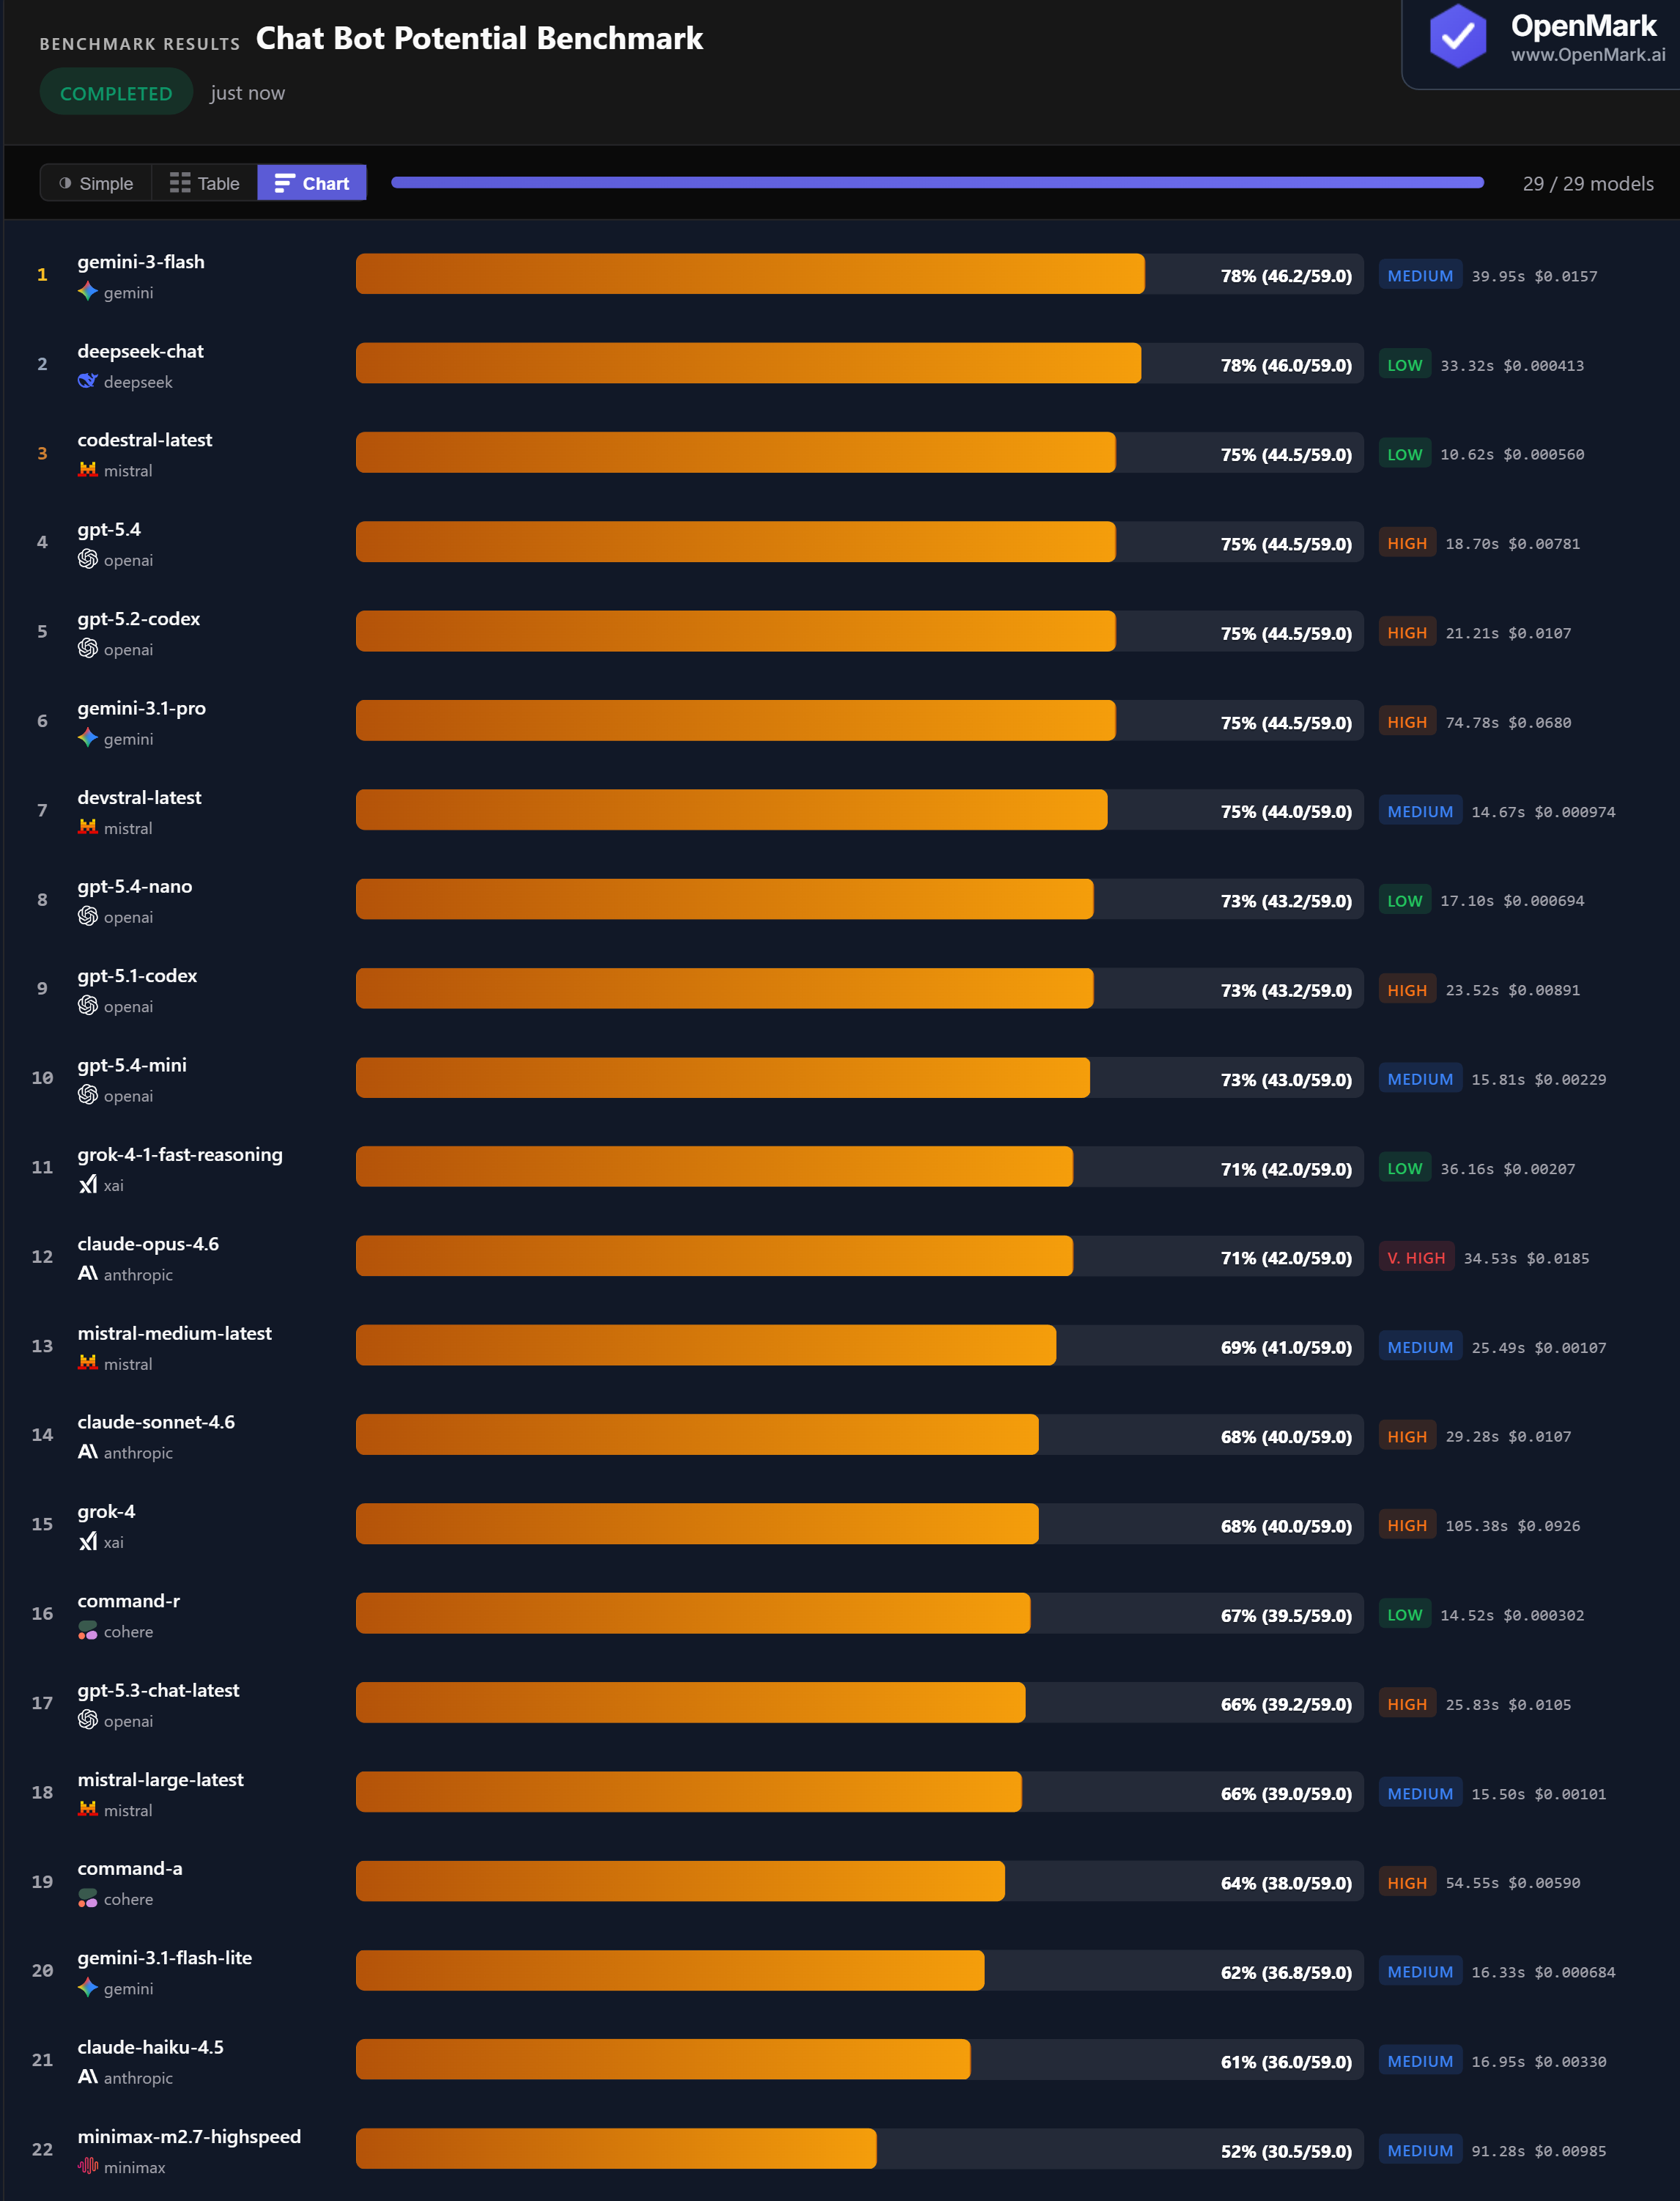The height and width of the screenshot is (2201, 1680).
Task: Click the Cohere icon under command-r
Action: 88,1631
